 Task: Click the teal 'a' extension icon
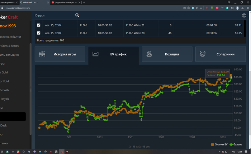click(227, 8)
